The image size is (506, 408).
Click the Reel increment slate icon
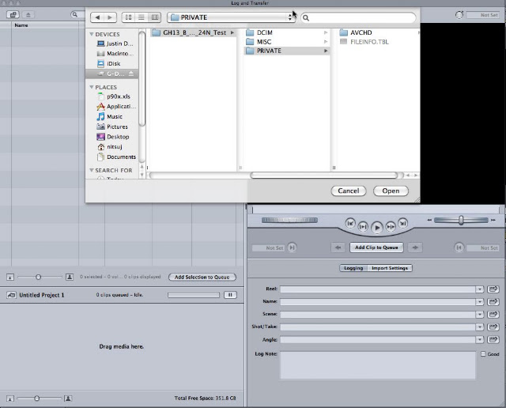[x=493, y=289]
